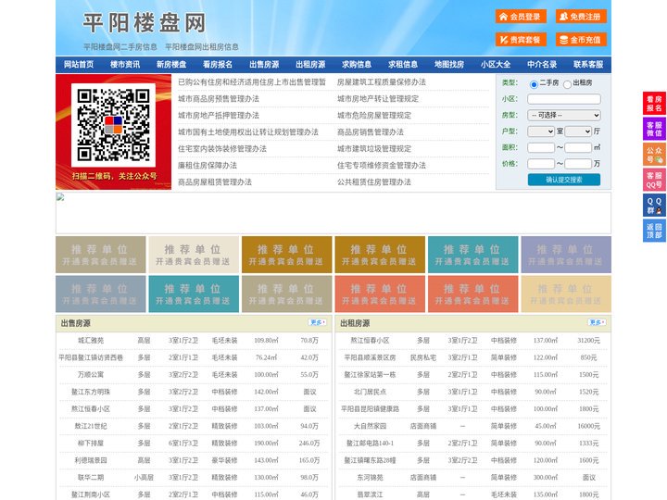Select 出租房 radio button
The image size is (667, 500).
(x=567, y=84)
